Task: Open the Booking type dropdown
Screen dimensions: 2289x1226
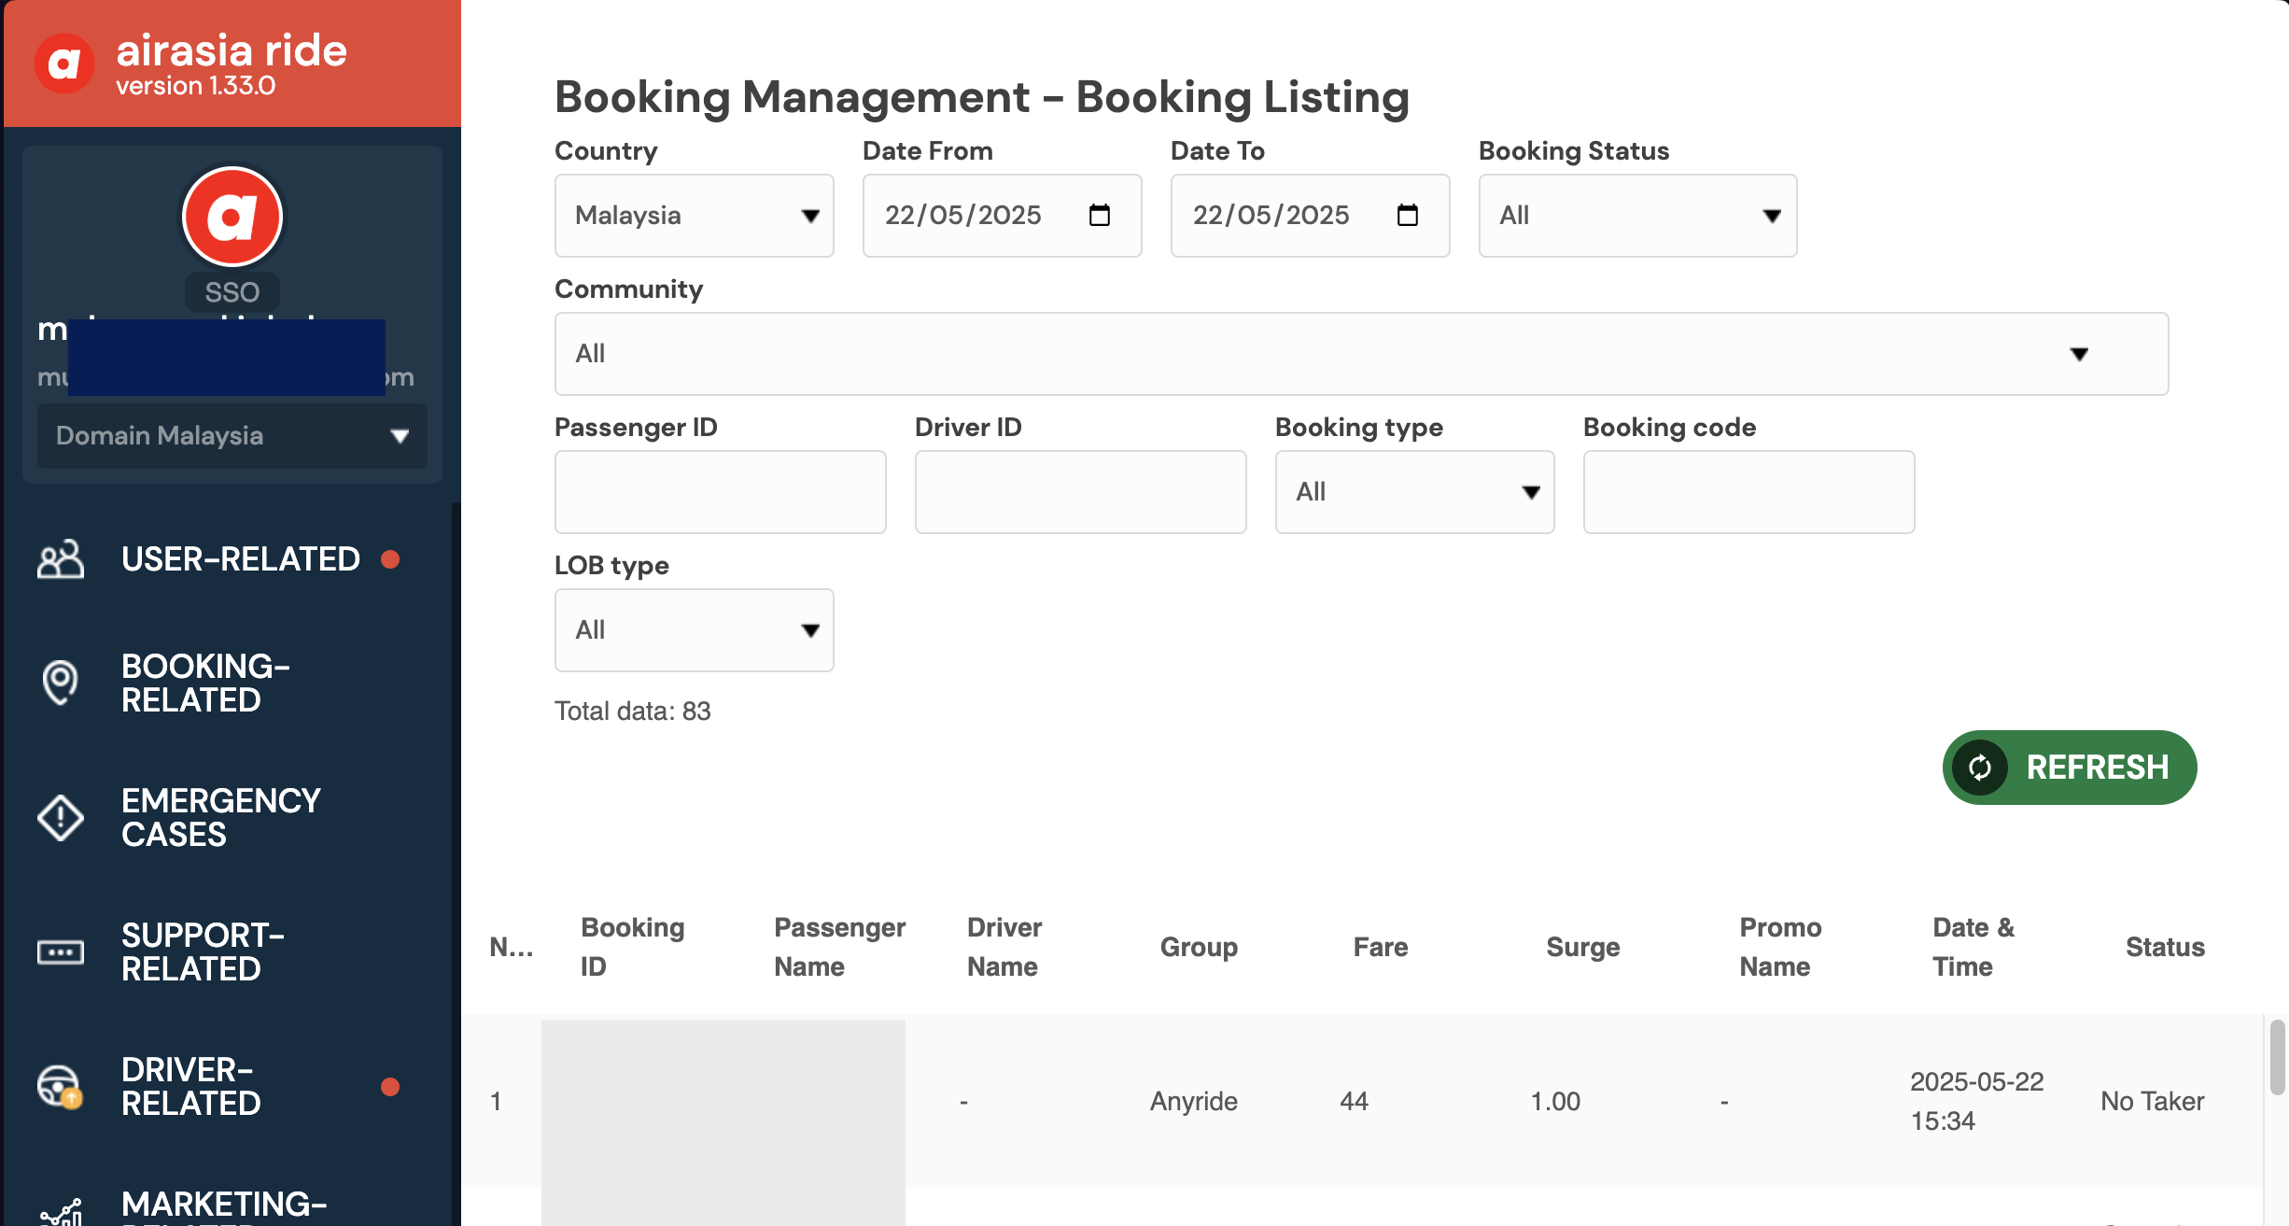Action: point(1415,492)
